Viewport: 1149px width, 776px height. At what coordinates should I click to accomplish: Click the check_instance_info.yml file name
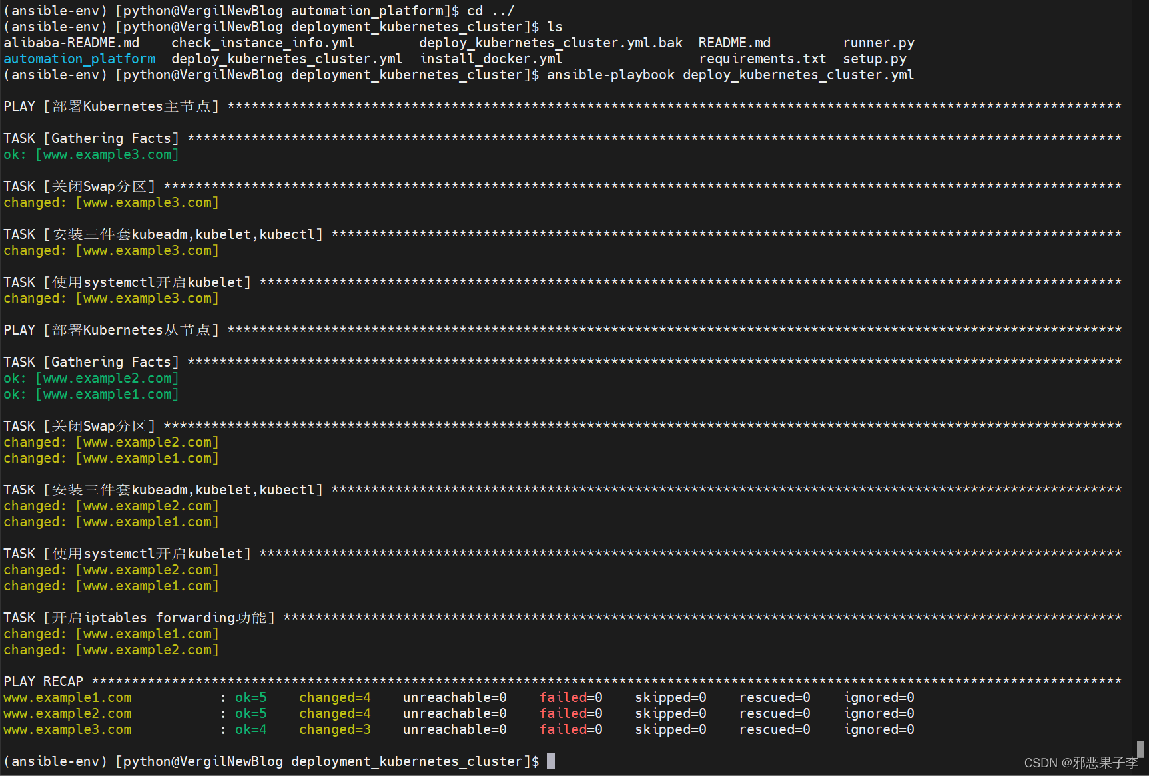[263, 43]
